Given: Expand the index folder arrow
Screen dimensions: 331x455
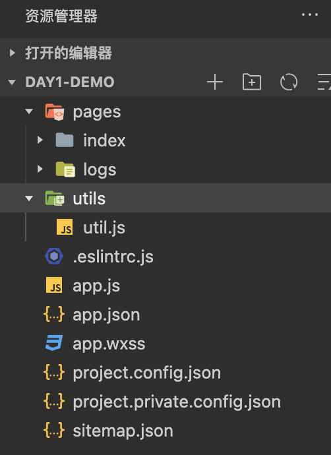Looking at the screenshot, I should pyautogui.click(x=40, y=140).
